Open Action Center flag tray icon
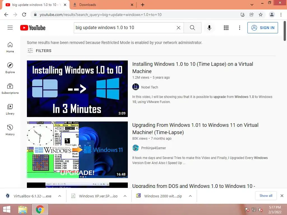287x215 pixels. tap(247, 210)
